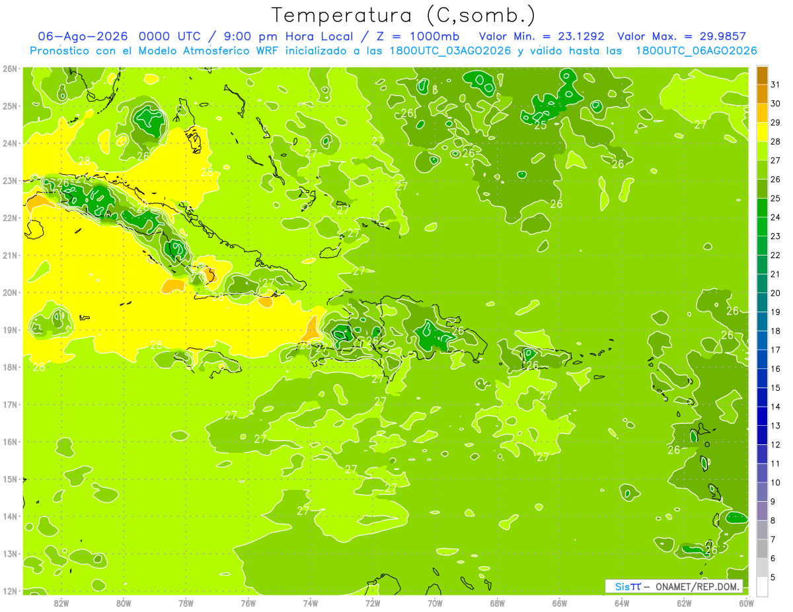This screenshot has width=793, height=612.
Task: Click the gray legend swatch between 6 and 7
Action: 762,549
